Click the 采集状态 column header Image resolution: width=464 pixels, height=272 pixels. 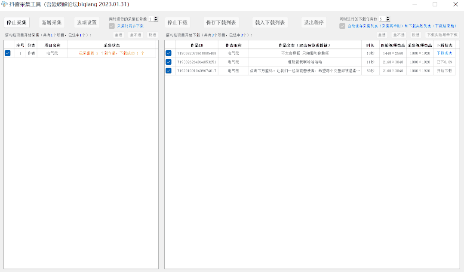click(x=112, y=45)
